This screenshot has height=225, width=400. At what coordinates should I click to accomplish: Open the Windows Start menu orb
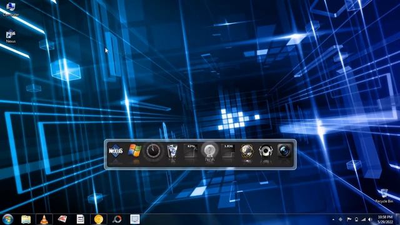click(x=7, y=219)
